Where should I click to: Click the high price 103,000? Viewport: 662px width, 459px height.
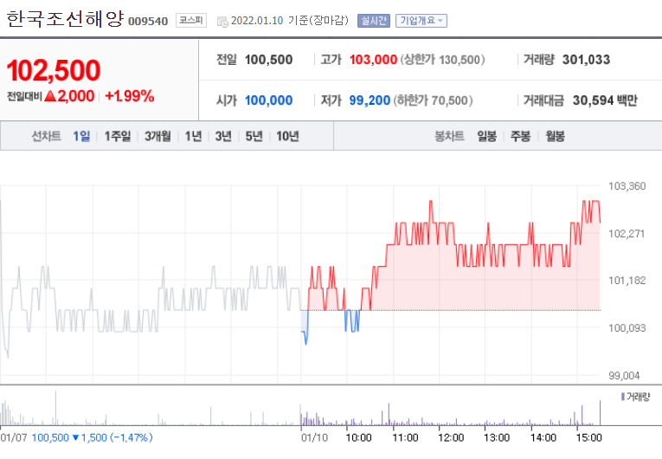pos(373,60)
